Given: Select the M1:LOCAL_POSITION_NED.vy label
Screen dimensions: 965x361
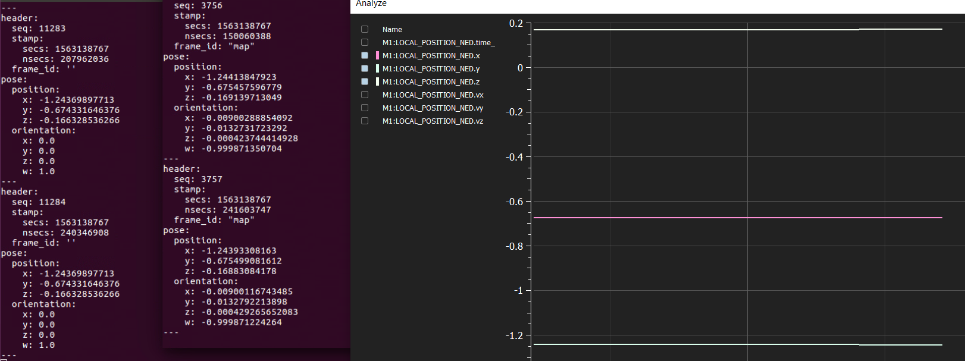Looking at the screenshot, I should pyautogui.click(x=433, y=108).
